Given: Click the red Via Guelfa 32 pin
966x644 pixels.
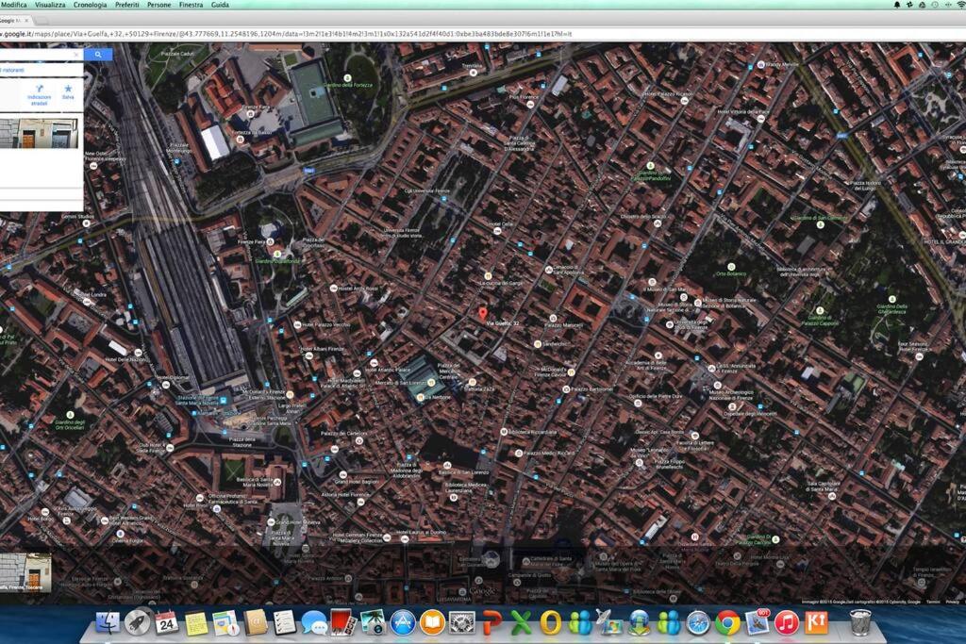Looking at the screenshot, I should tap(482, 313).
